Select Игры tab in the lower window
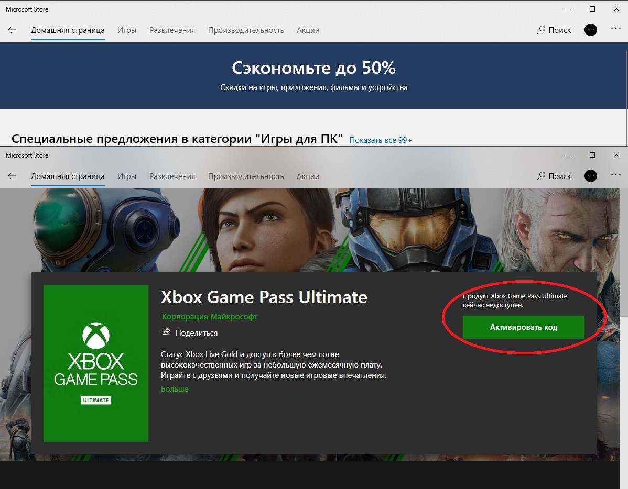 pyautogui.click(x=127, y=176)
